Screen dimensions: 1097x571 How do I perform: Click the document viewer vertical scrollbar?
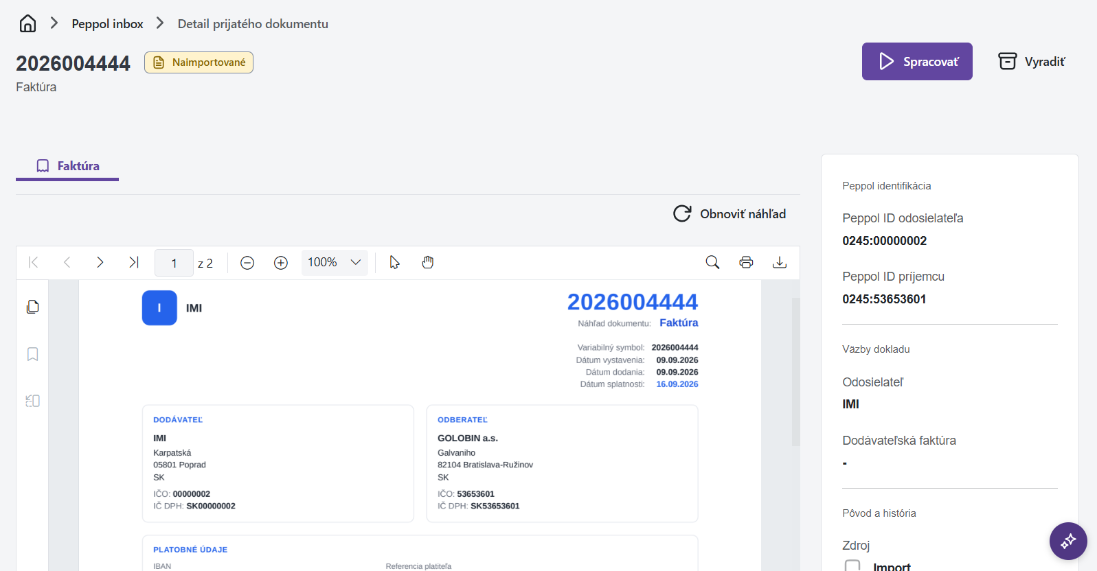[x=796, y=372]
